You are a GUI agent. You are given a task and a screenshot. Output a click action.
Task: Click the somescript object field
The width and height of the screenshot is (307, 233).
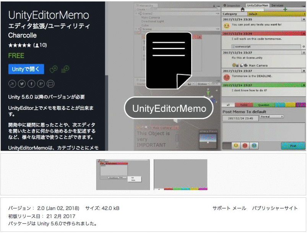point(266,46)
